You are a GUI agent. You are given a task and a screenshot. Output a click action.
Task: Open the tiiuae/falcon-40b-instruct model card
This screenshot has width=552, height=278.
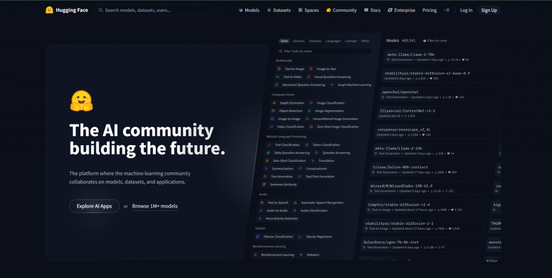tap(431, 169)
